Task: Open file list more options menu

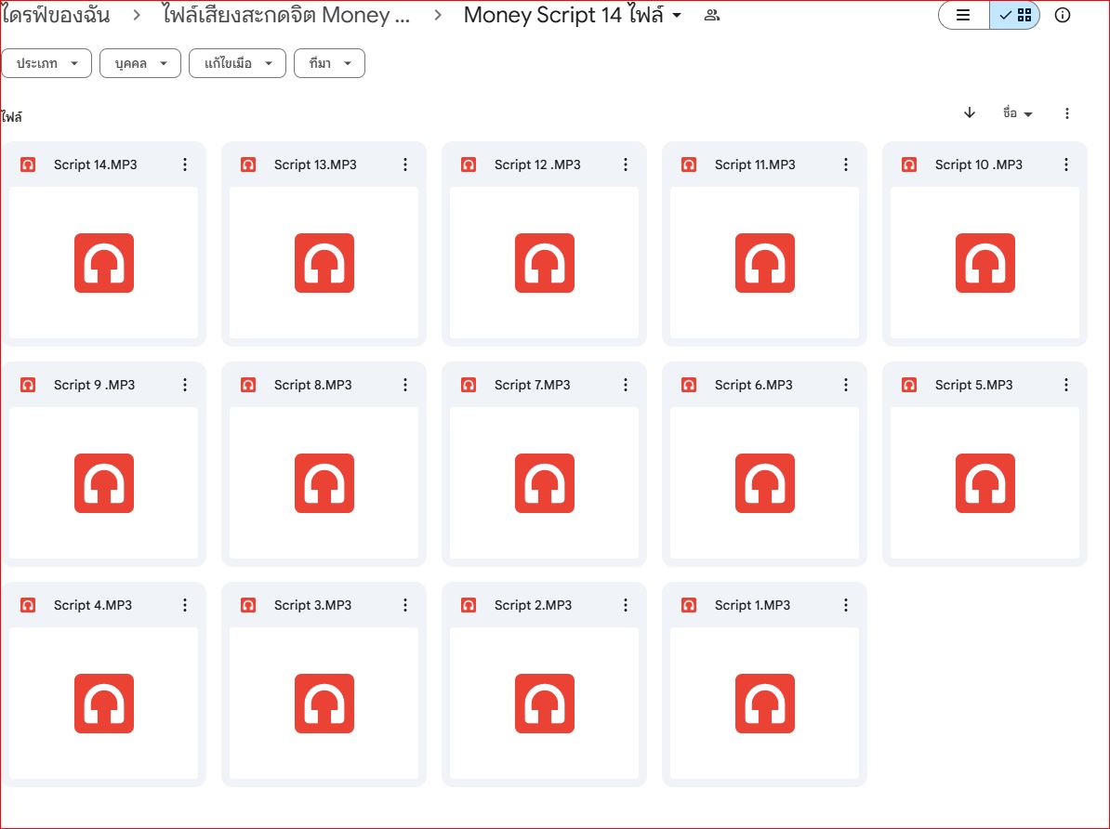Action: (1067, 113)
